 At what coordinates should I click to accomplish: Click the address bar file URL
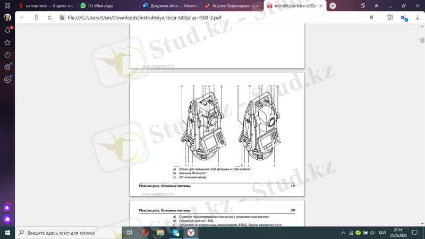pos(144,18)
